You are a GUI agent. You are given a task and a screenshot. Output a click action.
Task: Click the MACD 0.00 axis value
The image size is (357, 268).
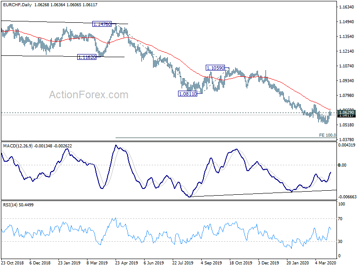point(342,165)
